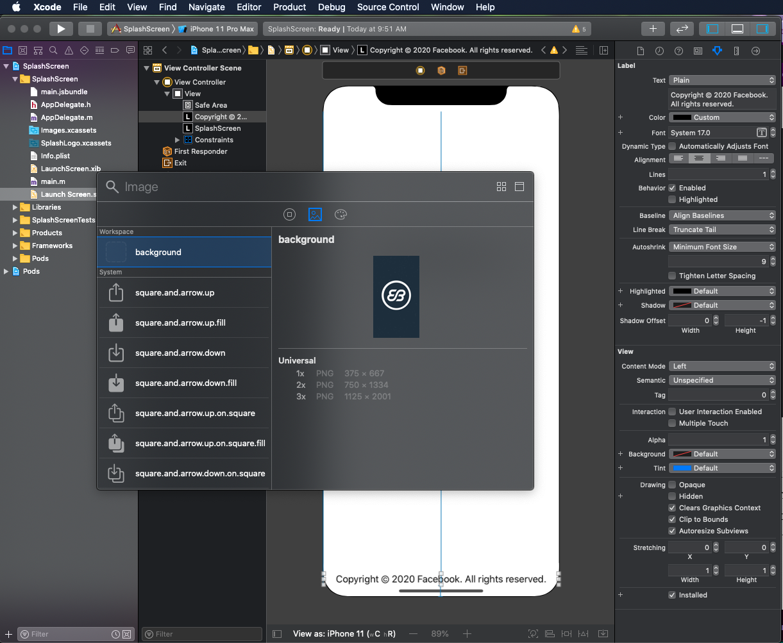Image resolution: width=783 pixels, height=643 pixels.
Task: Click the background image preview thumbnail
Action: [x=396, y=297]
